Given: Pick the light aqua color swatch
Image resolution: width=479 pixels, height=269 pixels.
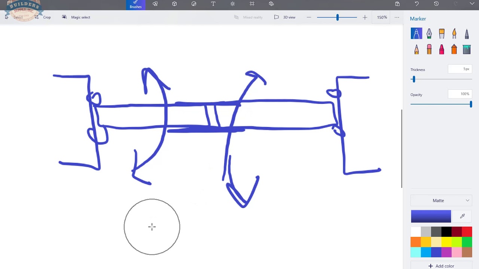Looking at the screenshot, I should [416, 252].
